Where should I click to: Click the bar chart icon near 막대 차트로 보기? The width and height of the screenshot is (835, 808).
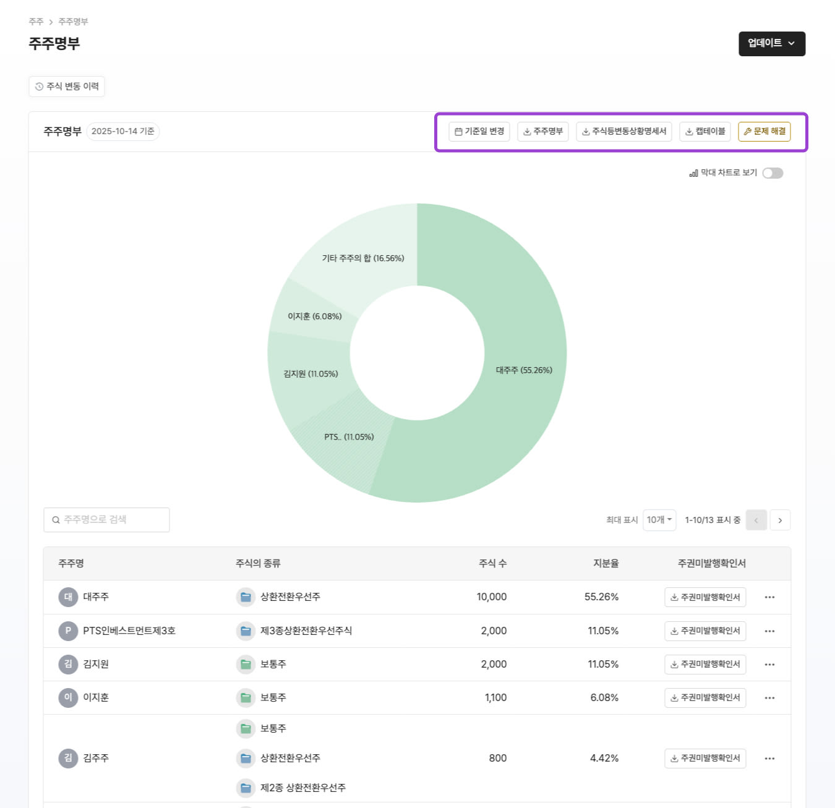coord(694,173)
